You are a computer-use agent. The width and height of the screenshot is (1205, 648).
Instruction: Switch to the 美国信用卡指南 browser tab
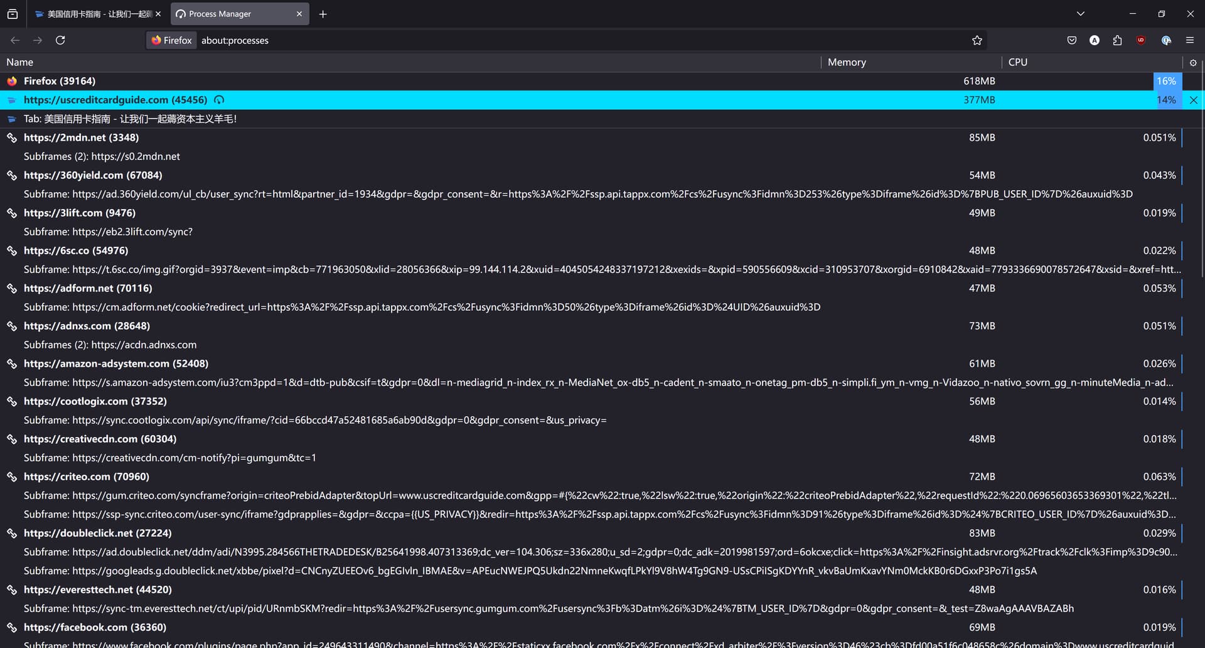(94, 14)
